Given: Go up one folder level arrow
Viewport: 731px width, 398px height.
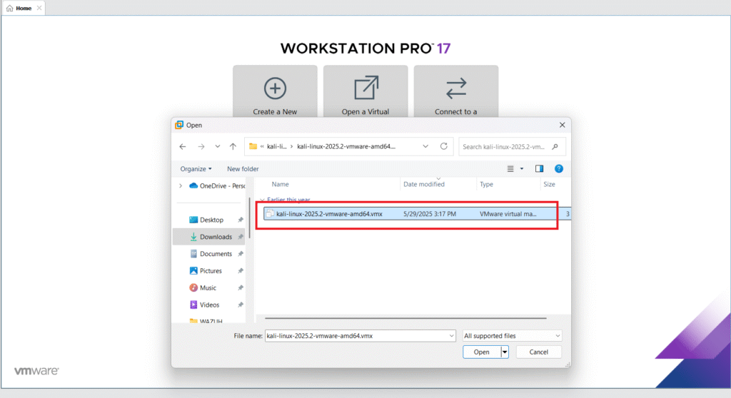Looking at the screenshot, I should tap(233, 146).
